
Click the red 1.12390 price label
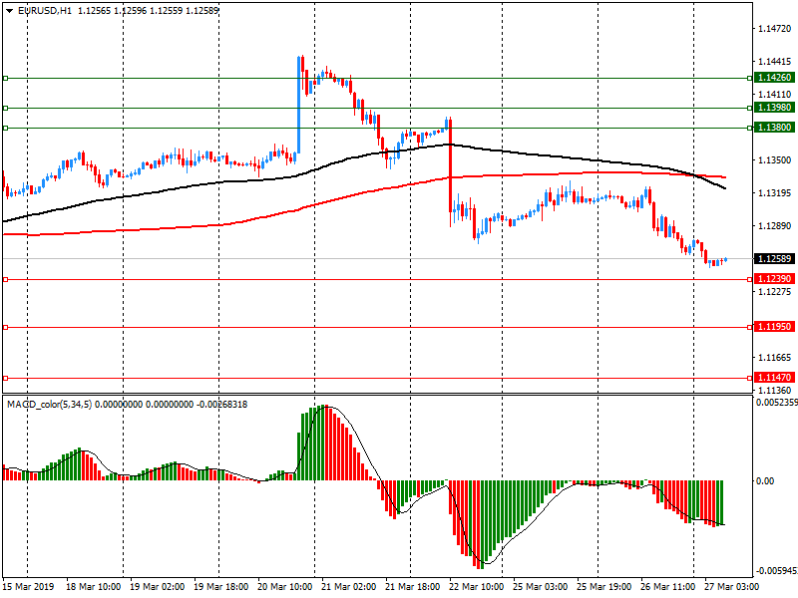pyautogui.click(x=774, y=279)
